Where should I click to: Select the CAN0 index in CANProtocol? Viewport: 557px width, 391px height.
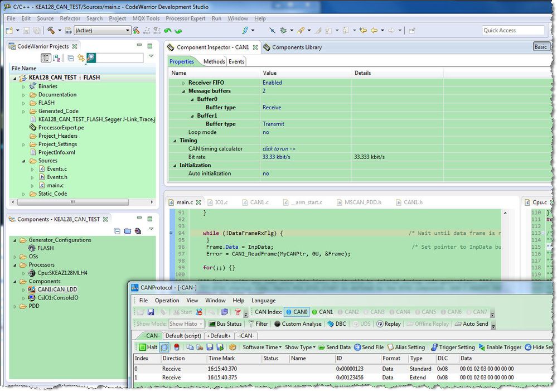(297, 312)
